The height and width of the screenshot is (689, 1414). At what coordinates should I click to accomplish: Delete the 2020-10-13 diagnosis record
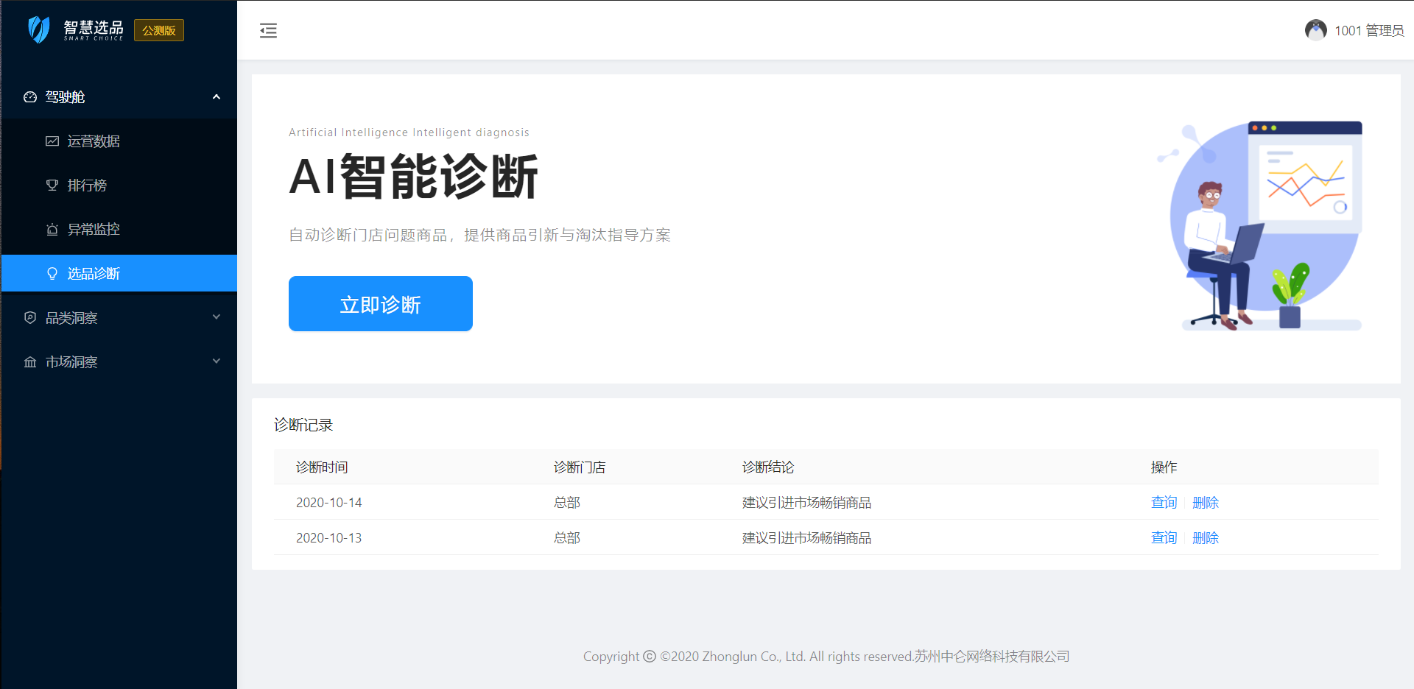[1205, 538]
